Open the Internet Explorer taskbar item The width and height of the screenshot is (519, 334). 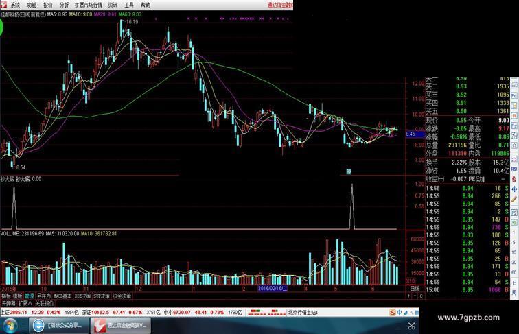(x=58, y=326)
